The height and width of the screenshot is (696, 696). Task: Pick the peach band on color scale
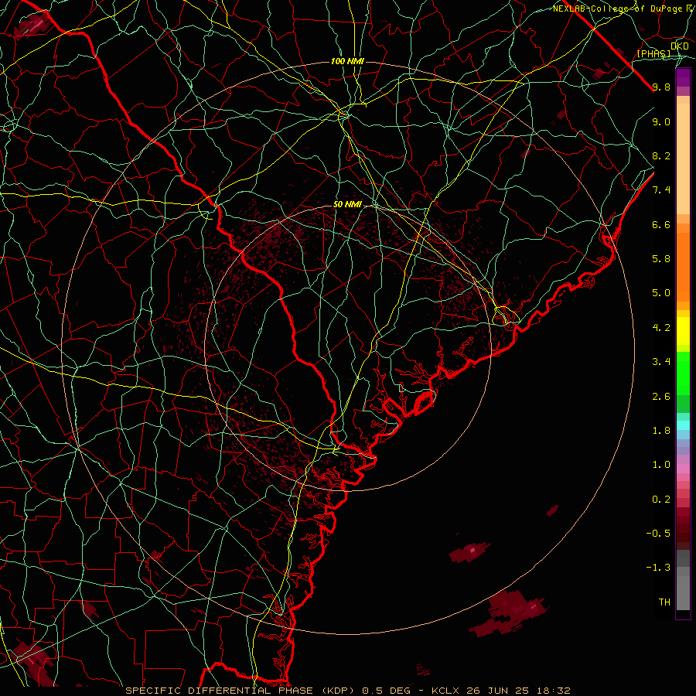(x=683, y=159)
